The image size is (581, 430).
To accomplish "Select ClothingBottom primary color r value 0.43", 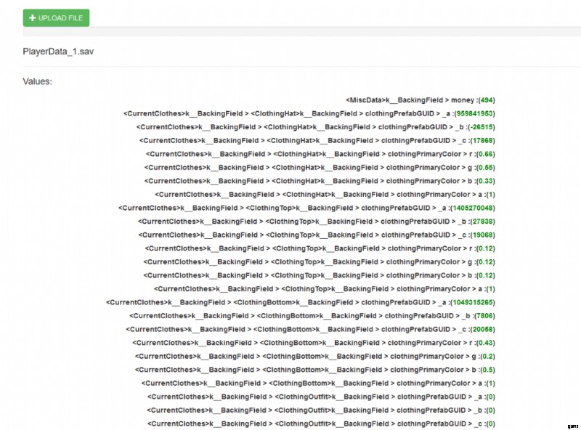I will [x=484, y=343].
